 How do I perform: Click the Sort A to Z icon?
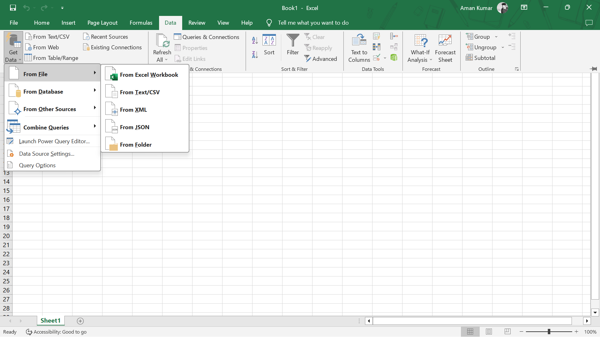pos(255,40)
